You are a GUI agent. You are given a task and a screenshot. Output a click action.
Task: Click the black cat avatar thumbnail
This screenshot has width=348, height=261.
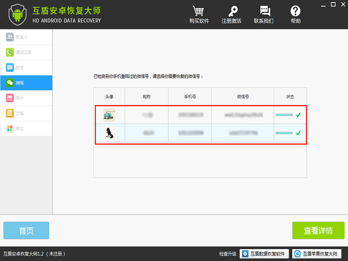(109, 133)
